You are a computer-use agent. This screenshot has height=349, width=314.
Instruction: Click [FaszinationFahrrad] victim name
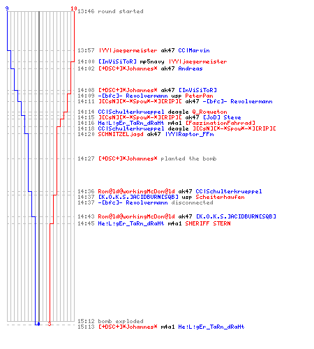tap(220, 123)
